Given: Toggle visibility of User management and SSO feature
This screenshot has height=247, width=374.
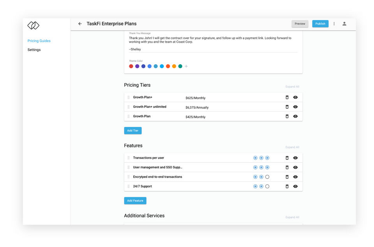Looking at the screenshot, I should coord(295,167).
